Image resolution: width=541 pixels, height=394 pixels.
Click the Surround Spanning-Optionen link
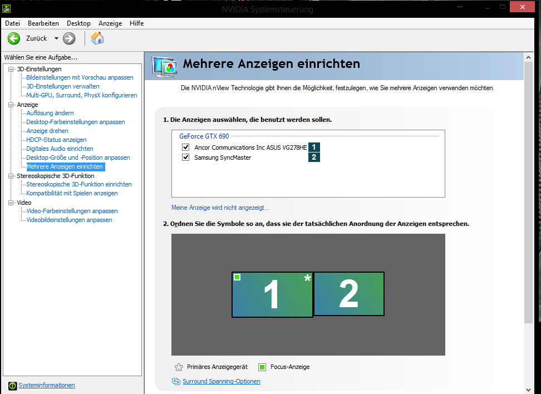pos(221,381)
